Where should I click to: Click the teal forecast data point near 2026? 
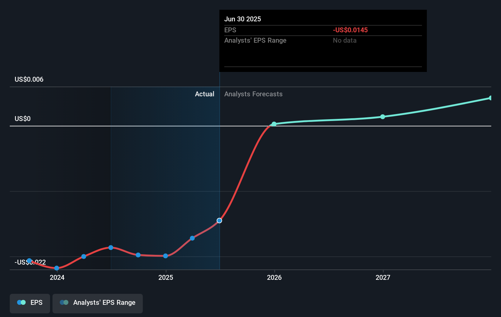(274, 124)
